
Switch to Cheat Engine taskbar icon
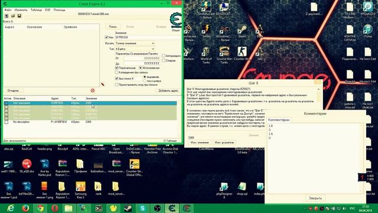pos(172,208)
